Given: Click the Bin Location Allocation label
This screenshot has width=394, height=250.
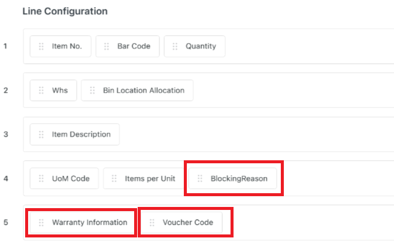Looking at the screenshot, I should pos(144,90).
